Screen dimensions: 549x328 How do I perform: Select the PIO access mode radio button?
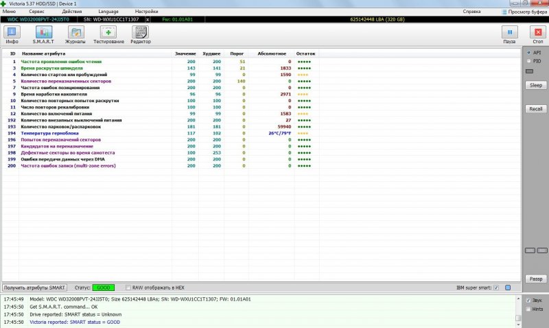527,61
